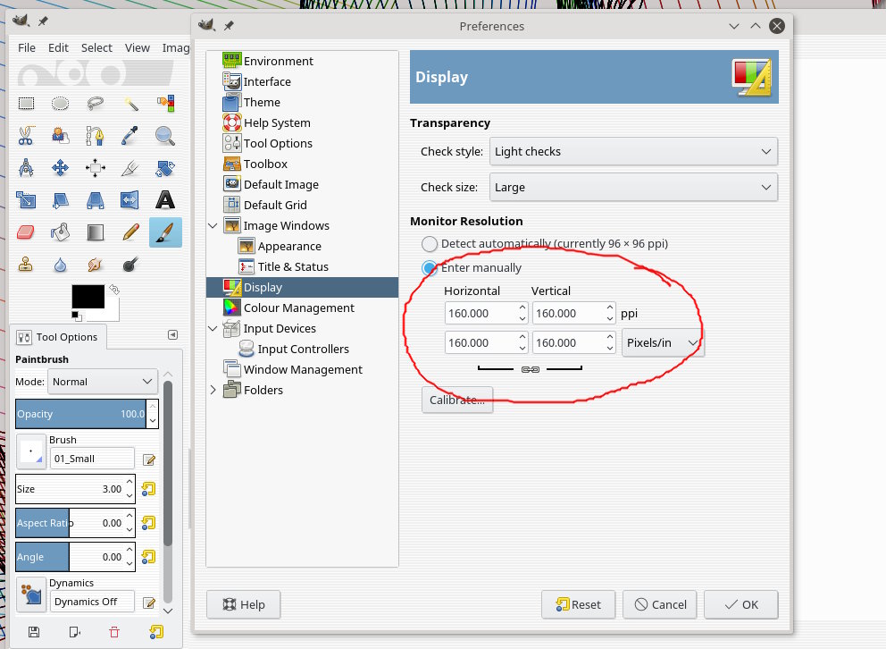Choose Detect automatically resolution option
Viewport: 886px width, 649px height.
430,244
